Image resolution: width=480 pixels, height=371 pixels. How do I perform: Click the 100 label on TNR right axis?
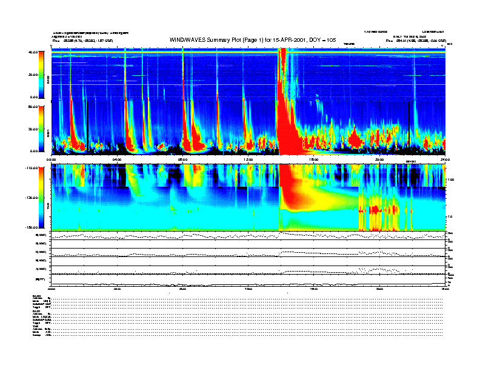(452, 179)
